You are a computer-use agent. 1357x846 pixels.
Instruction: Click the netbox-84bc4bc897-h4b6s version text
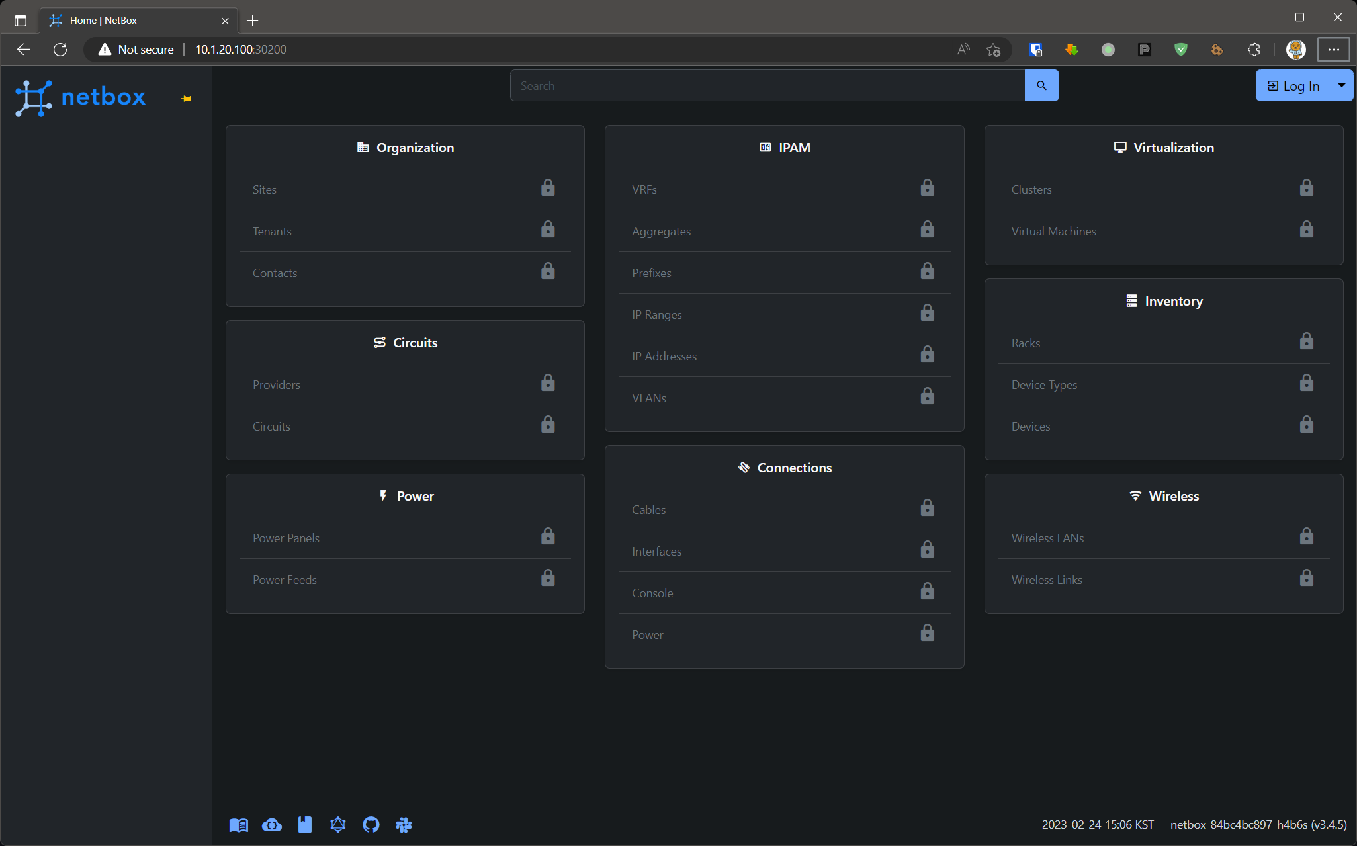coord(1258,824)
